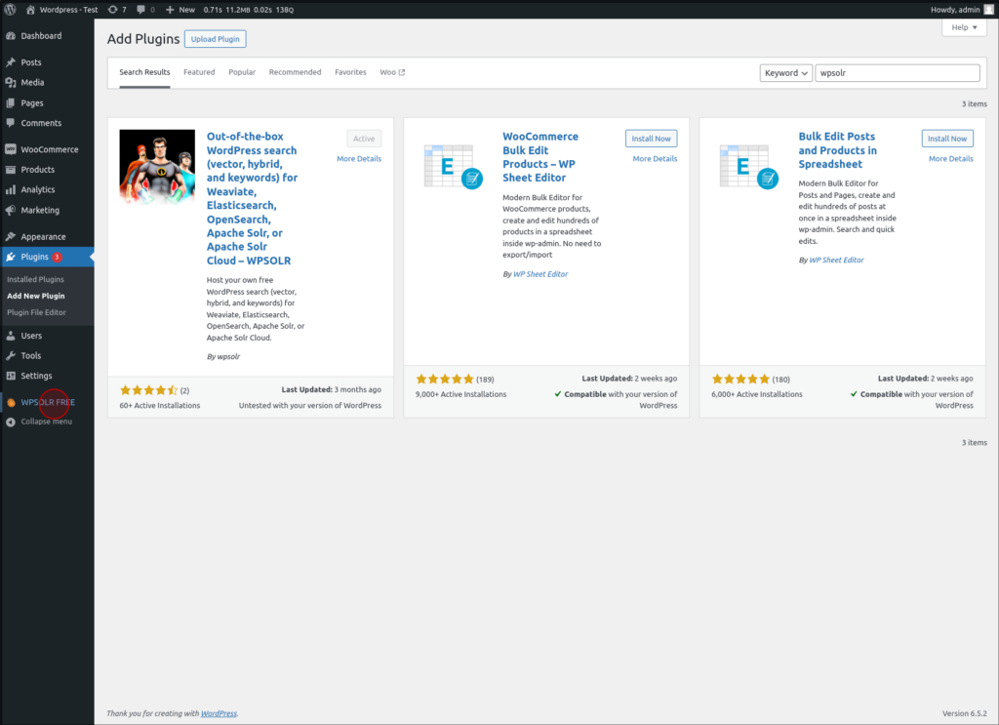
Task: Click the 60+ Active Installations text
Action: click(x=160, y=406)
